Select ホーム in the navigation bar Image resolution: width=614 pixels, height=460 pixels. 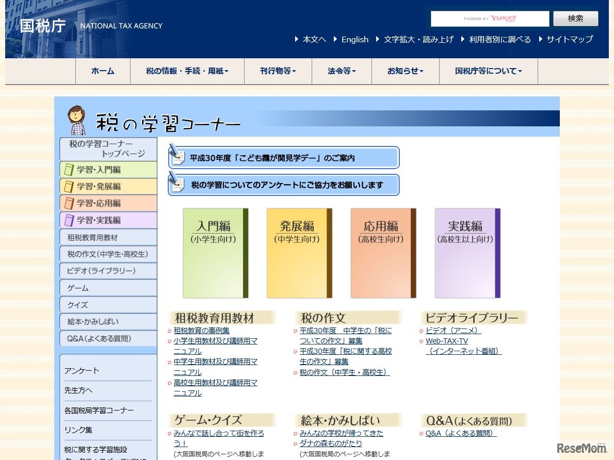103,71
